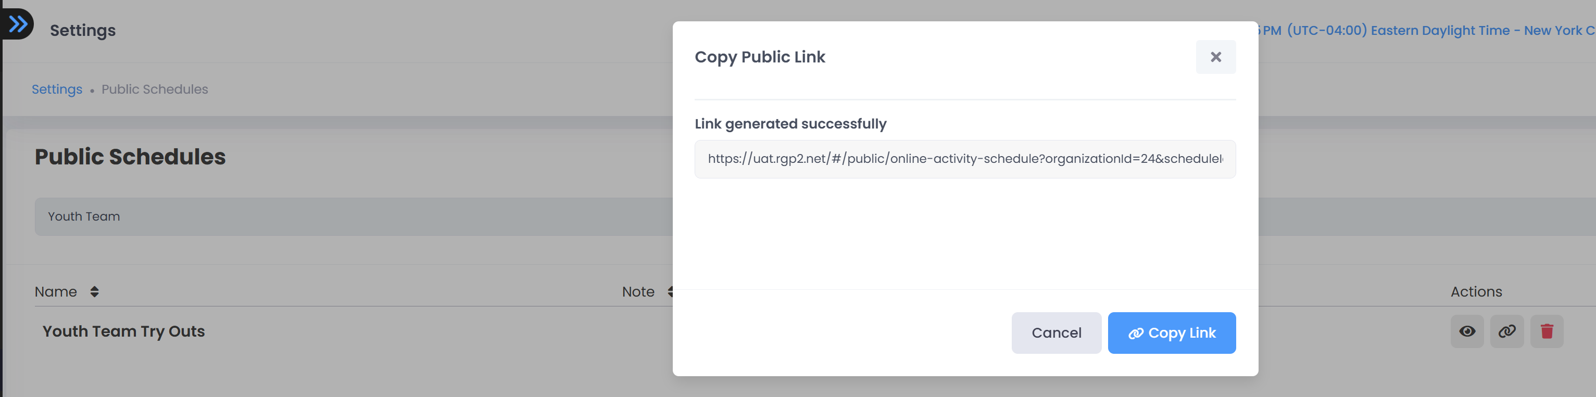Close the Copy Public Link dialog
The image size is (1596, 397).
1215,57
